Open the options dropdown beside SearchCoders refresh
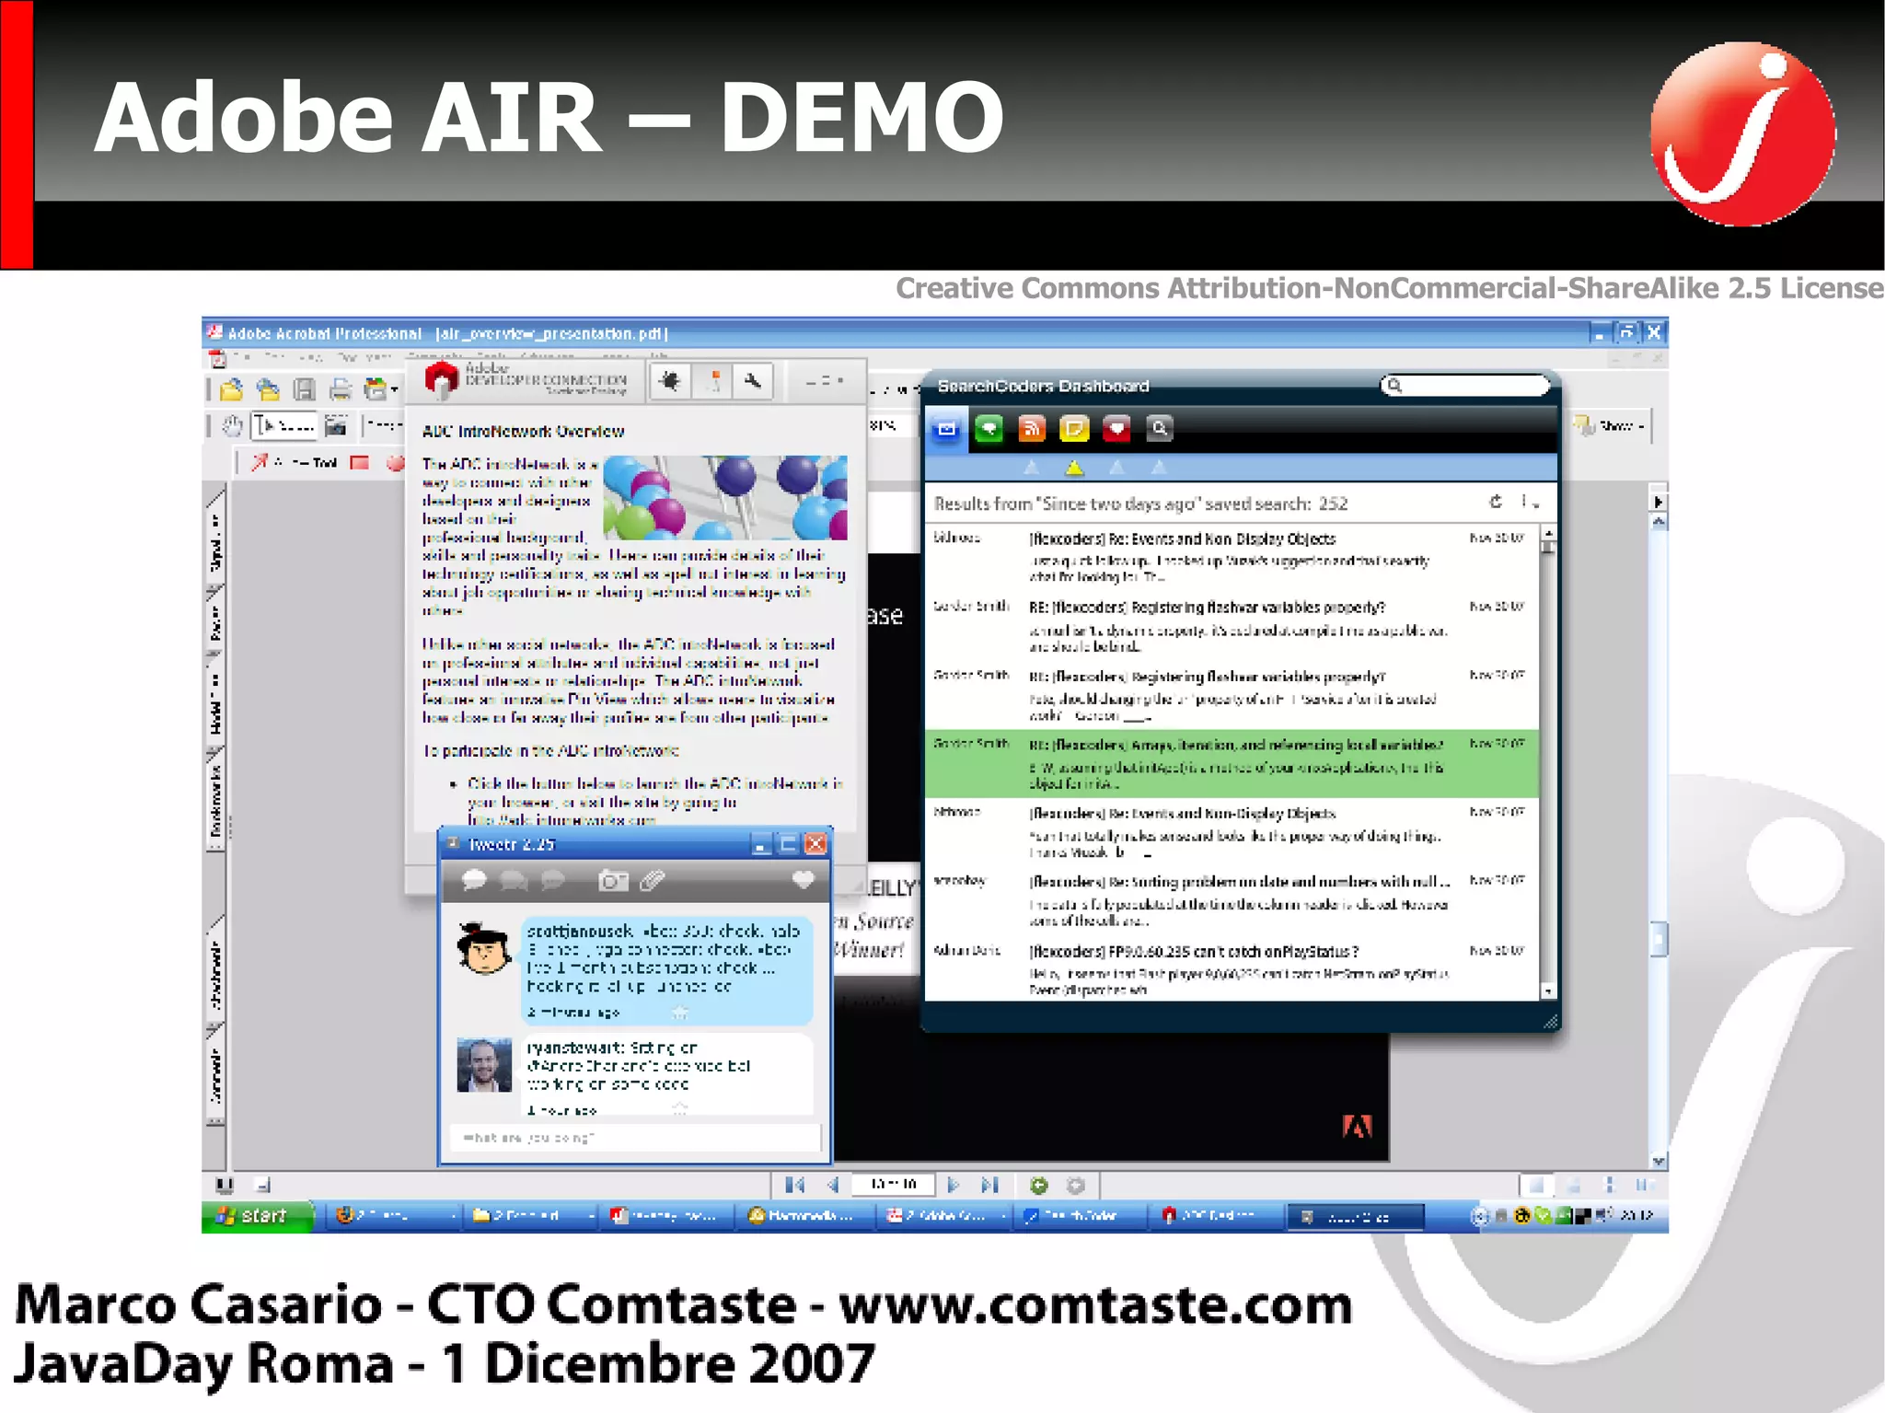This screenshot has height=1413, width=1885. point(1530,502)
